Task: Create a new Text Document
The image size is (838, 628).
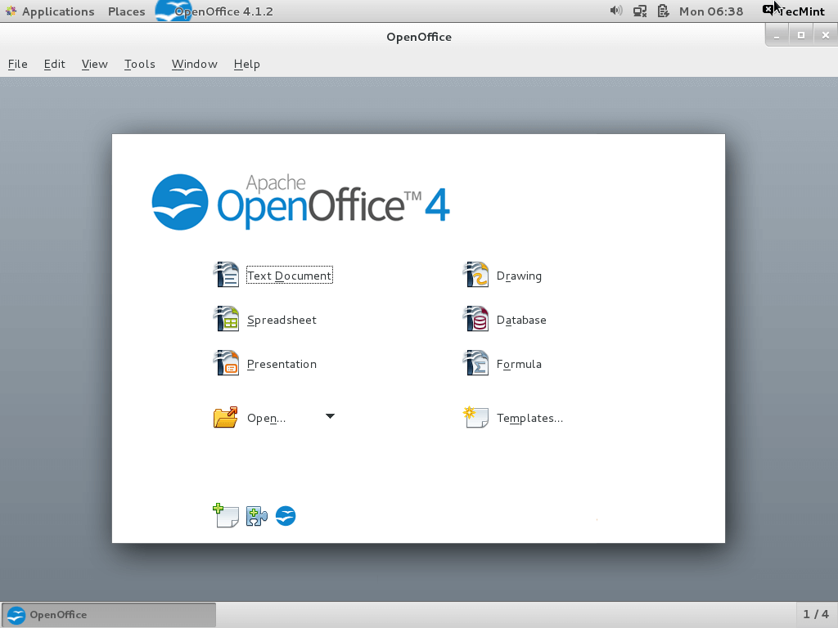Action: [x=290, y=276]
